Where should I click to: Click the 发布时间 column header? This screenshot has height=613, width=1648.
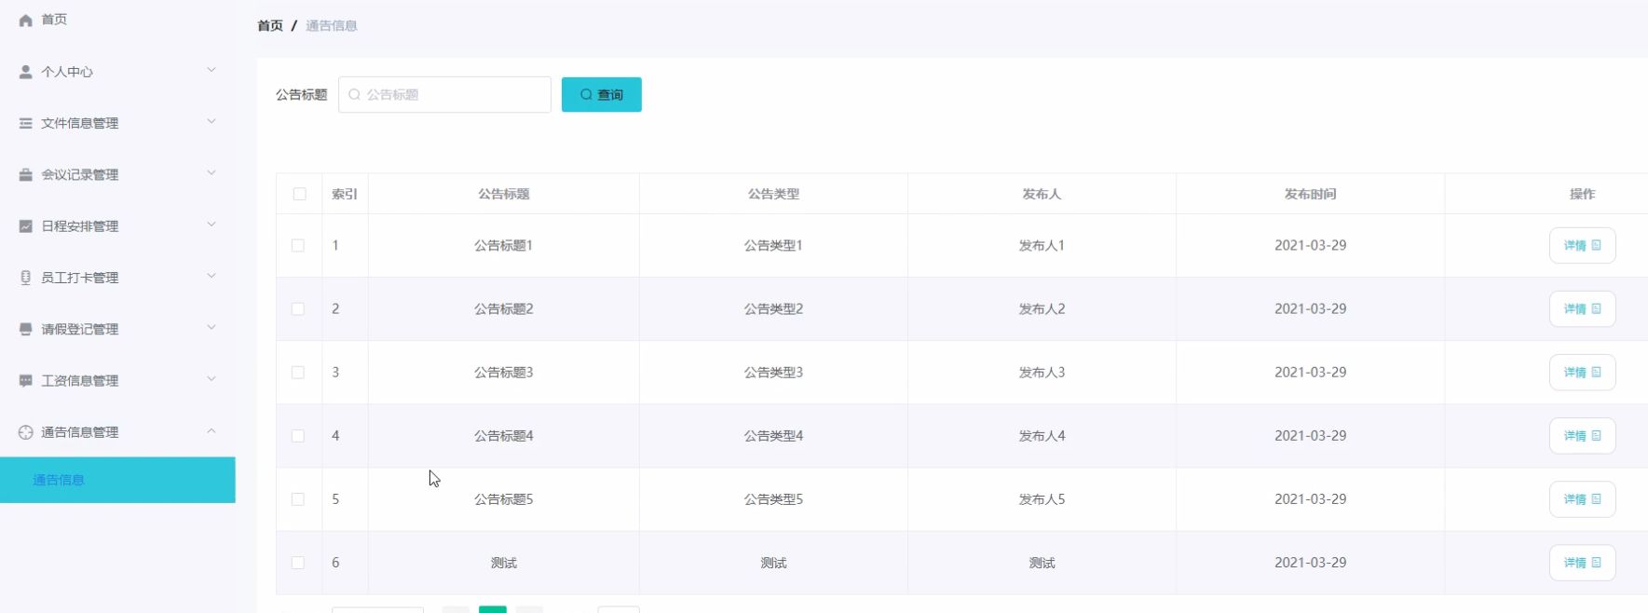(x=1310, y=194)
